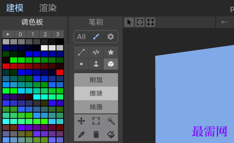The height and width of the screenshot is (143, 234).
Task: Select the face extrude brush
Action: coord(96,64)
